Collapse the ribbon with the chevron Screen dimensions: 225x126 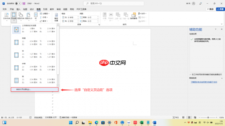[x=222, y=24]
